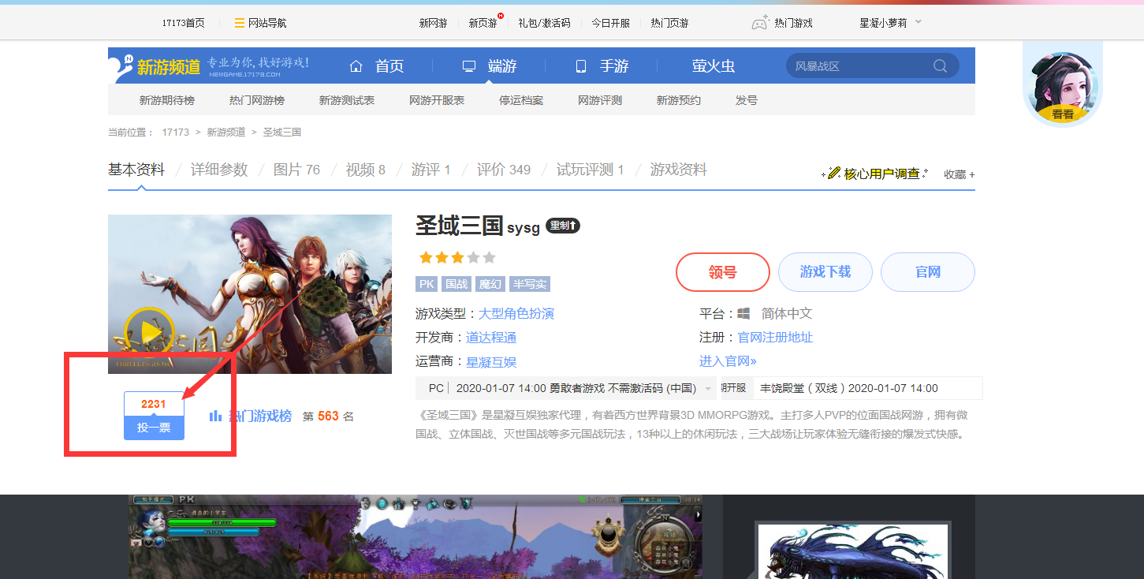Select the 游评 1 tab

[x=431, y=170]
